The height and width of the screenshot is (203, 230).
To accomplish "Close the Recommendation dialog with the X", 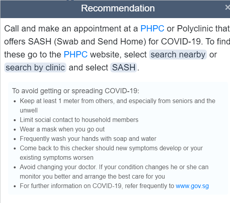I will click(x=228, y=7).
